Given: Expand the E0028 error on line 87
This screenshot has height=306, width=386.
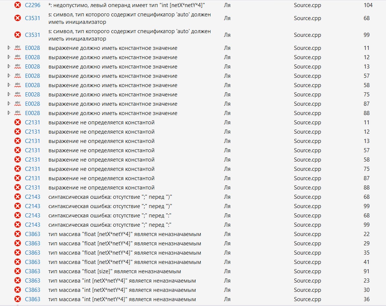Looking at the screenshot, I should click(x=9, y=104).
